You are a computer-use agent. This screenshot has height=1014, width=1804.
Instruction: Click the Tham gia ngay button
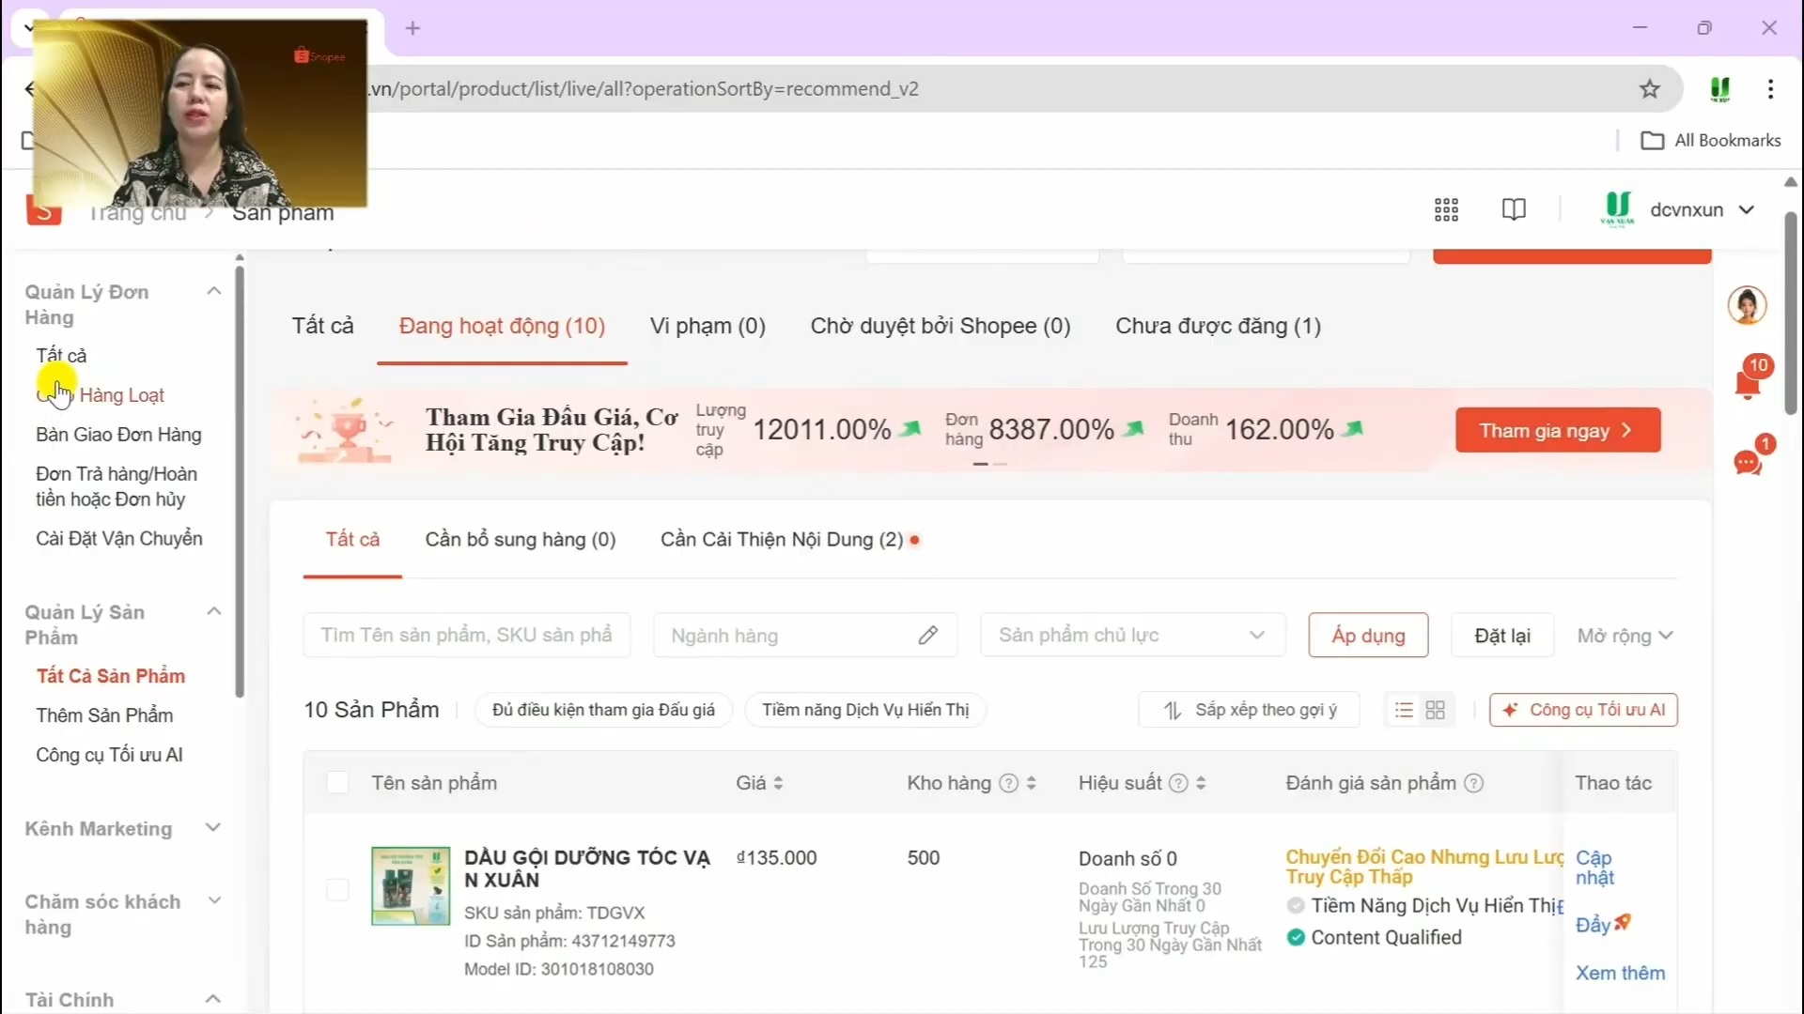coord(1558,430)
